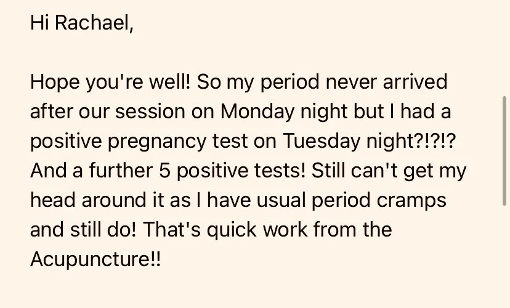Click the word "around" in the text
This screenshot has width=510, height=308.
click(x=114, y=200)
